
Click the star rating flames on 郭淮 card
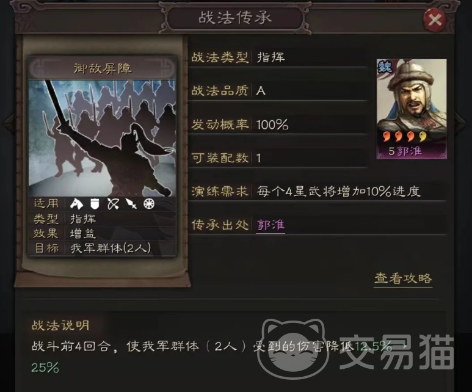click(405, 136)
